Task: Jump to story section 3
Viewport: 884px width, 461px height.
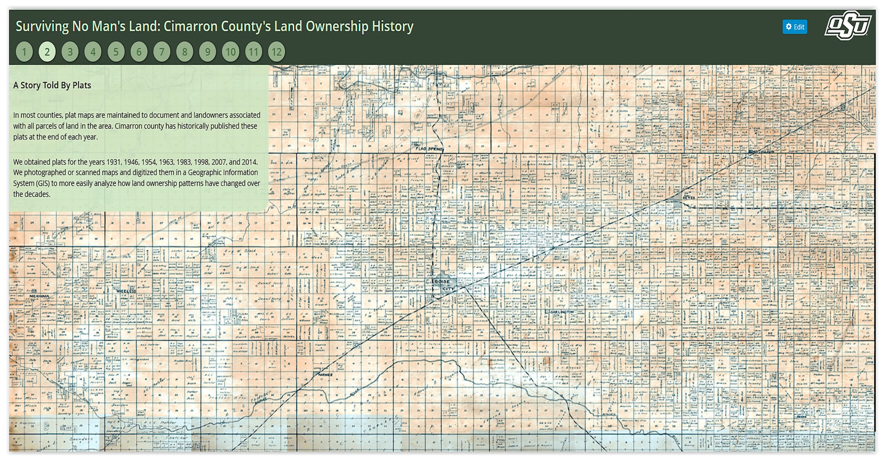Action: point(70,52)
